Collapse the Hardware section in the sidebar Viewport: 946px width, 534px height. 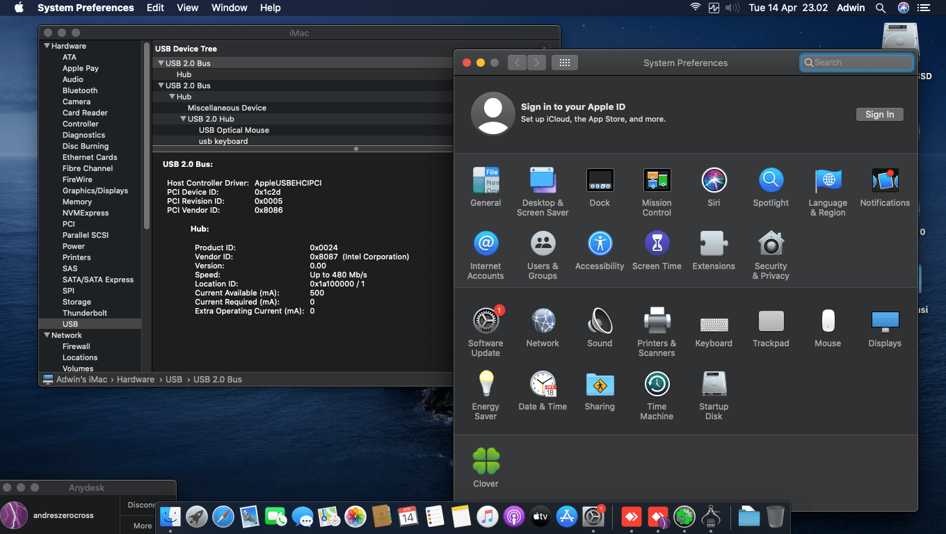point(45,45)
